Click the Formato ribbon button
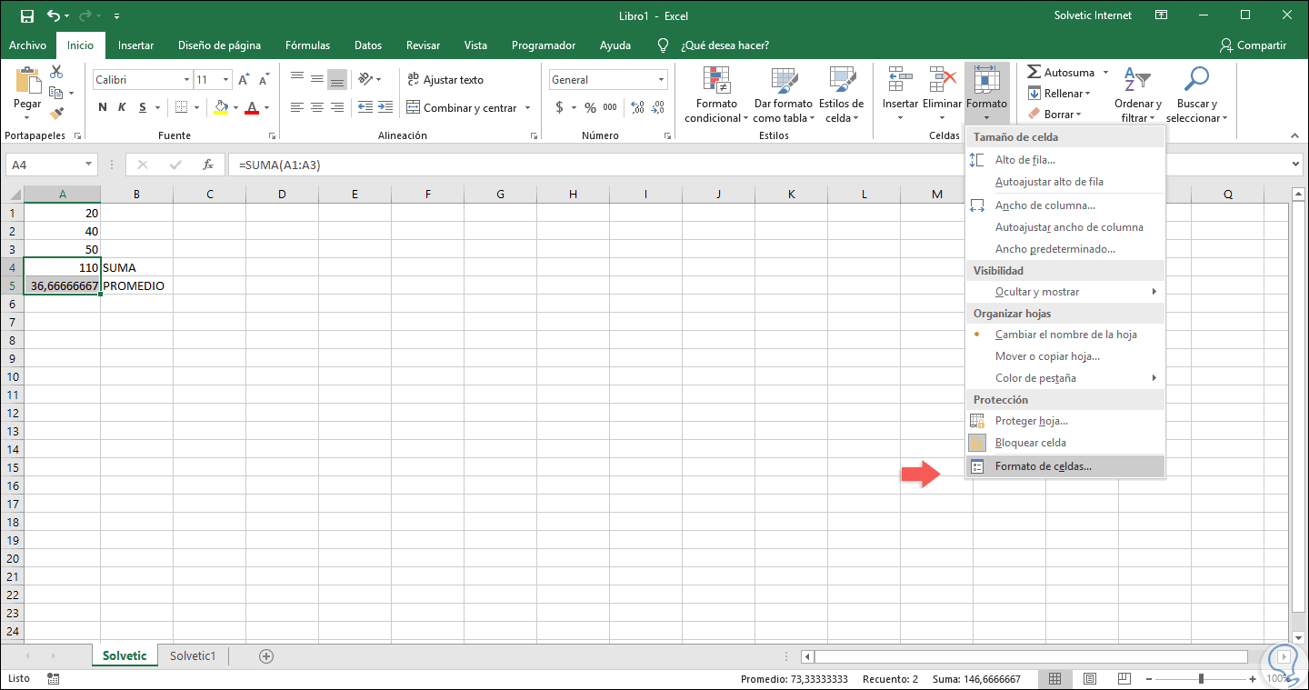The height and width of the screenshot is (690, 1309). point(986,95)
